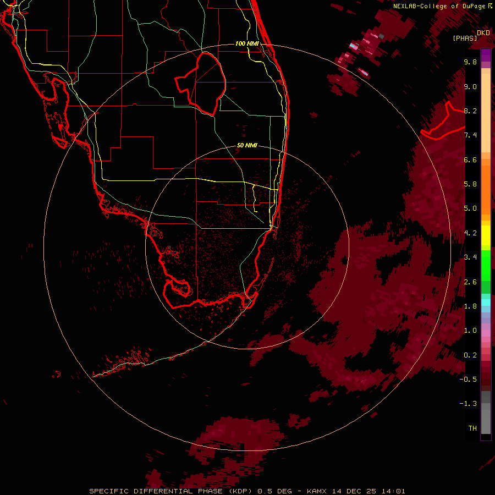
Task: Pick the yellow band on the color bar
Action: tap(486, 235)
